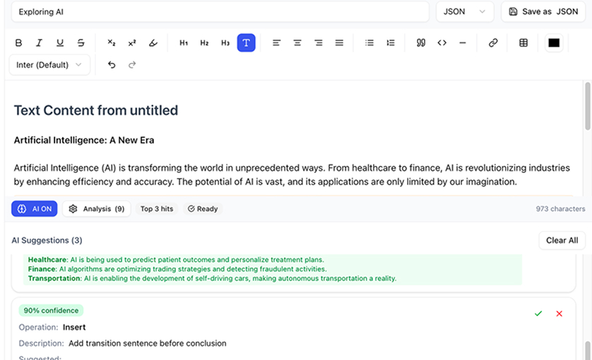Open the black text color swatch
592x360 pixels.
[554, 43]
